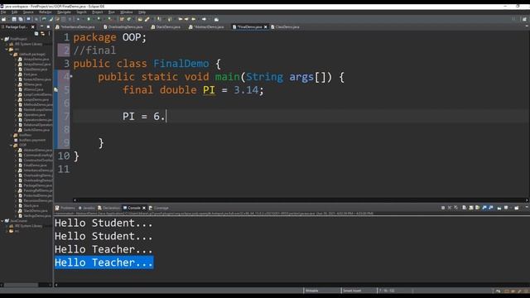Click the Terminate icon in Console toolbar
530x298 pixels.
[x=443, y=208]
